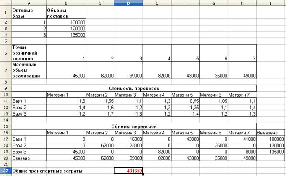The width and height of the screenshot is (286, 176).
Task: Select monthly sales cell 62000 in row 7
Action: (x=100, y=70)
